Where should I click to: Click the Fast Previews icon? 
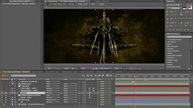click(x=127, y=68)
